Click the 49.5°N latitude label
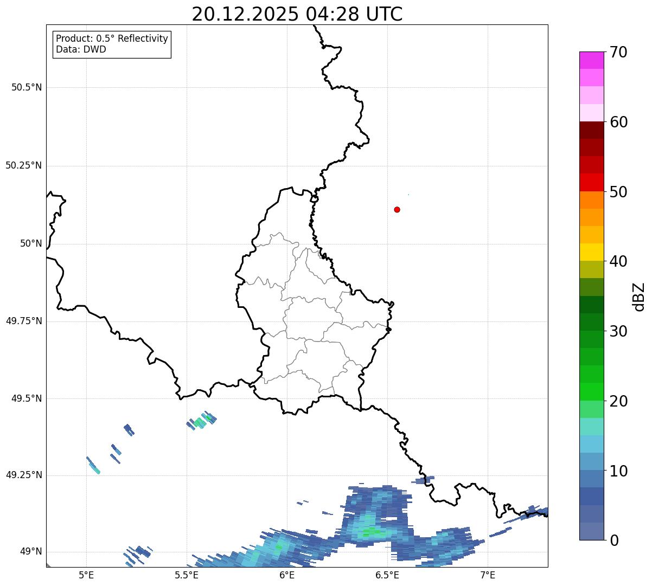The height and width of the screenshot is (586, 652). tap(27, 399)
